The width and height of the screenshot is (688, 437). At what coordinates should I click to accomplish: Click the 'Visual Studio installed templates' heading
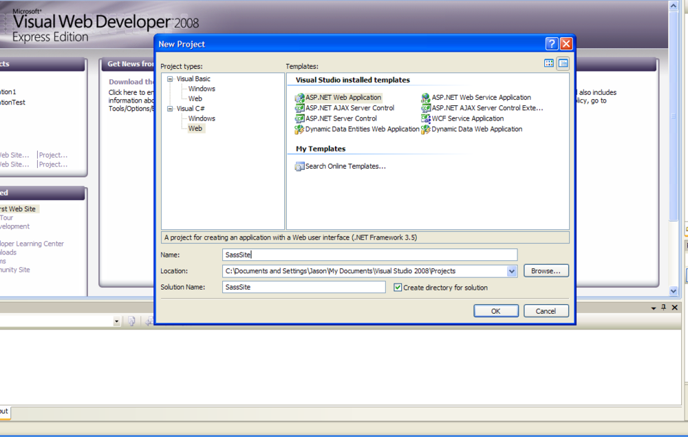[x=353, y=80]
